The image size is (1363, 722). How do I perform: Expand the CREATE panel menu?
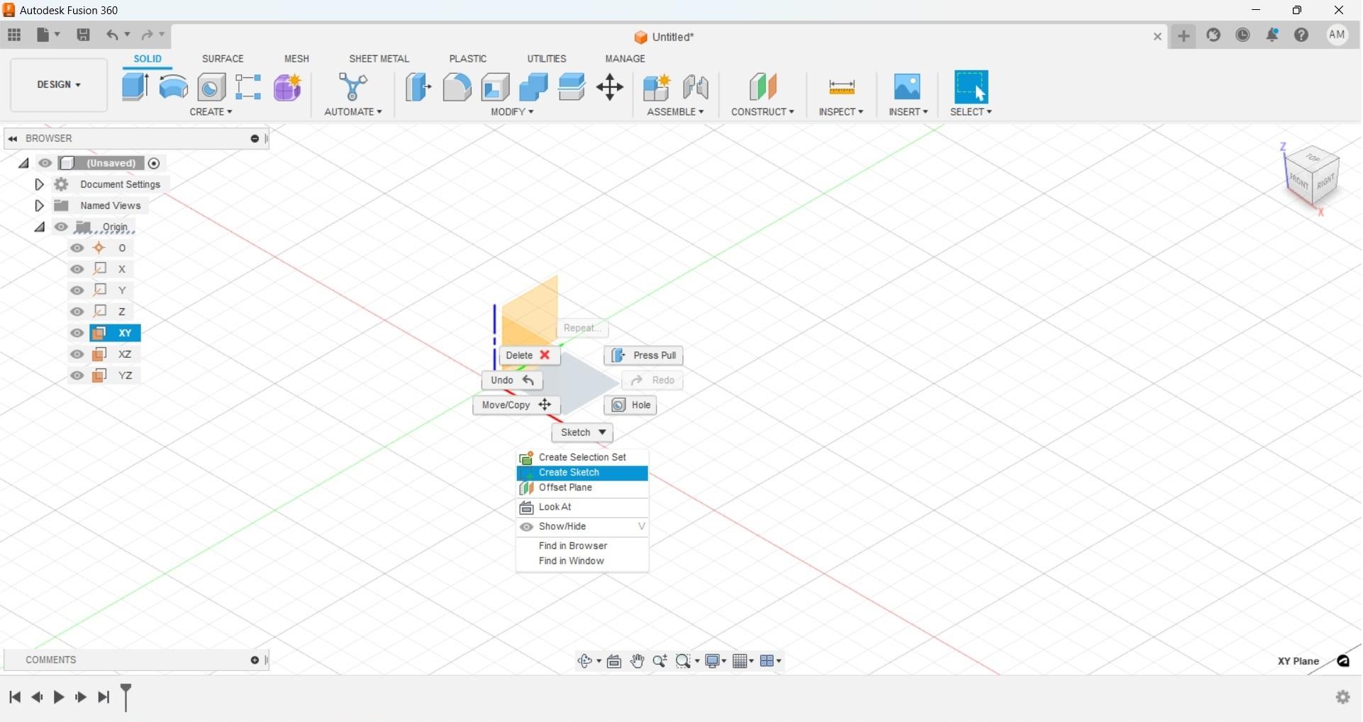tap(211, 112)
